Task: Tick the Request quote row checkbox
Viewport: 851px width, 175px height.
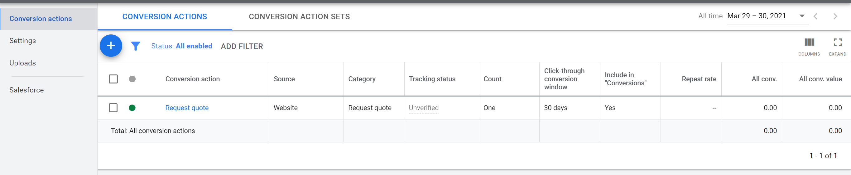Action: (x=113, y=108)
